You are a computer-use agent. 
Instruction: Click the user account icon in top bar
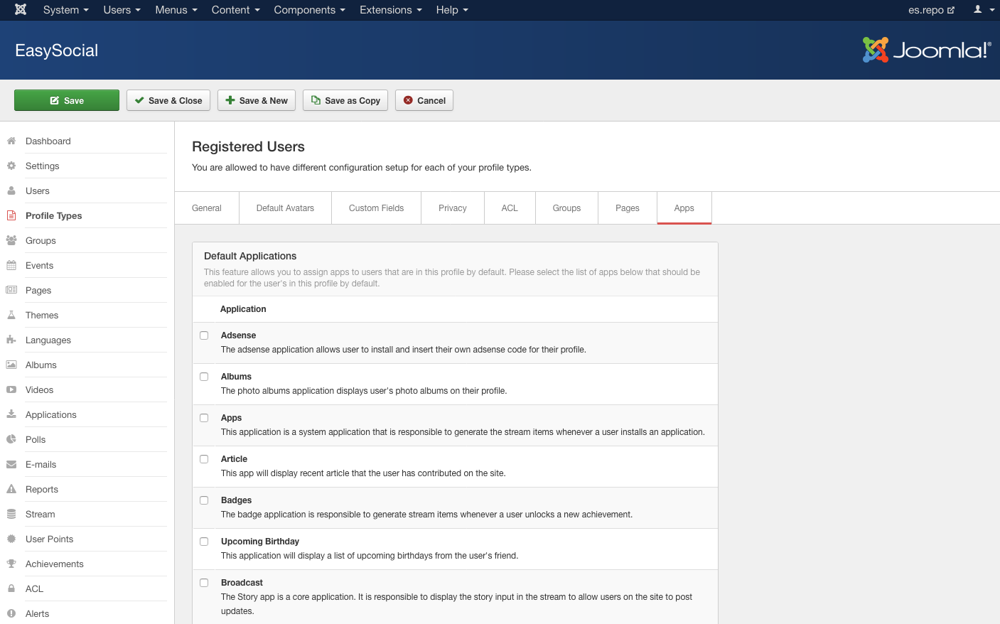984,10
